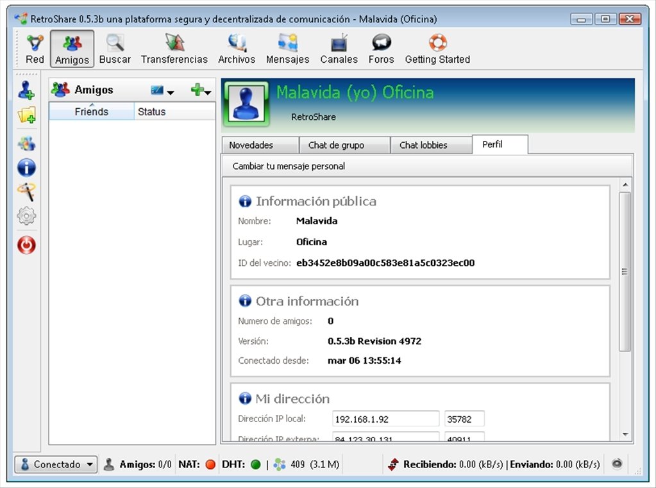Open settings via the gear sidebar icon

click(26, 216)
